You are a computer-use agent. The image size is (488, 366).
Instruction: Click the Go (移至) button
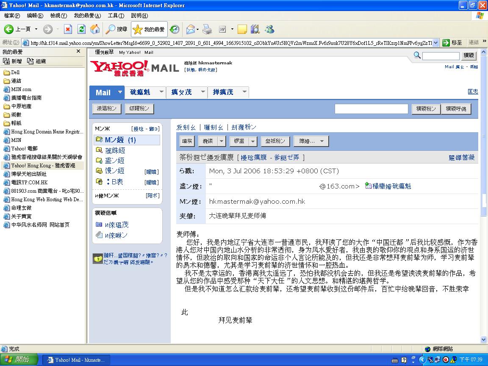[x=452, y=43]
